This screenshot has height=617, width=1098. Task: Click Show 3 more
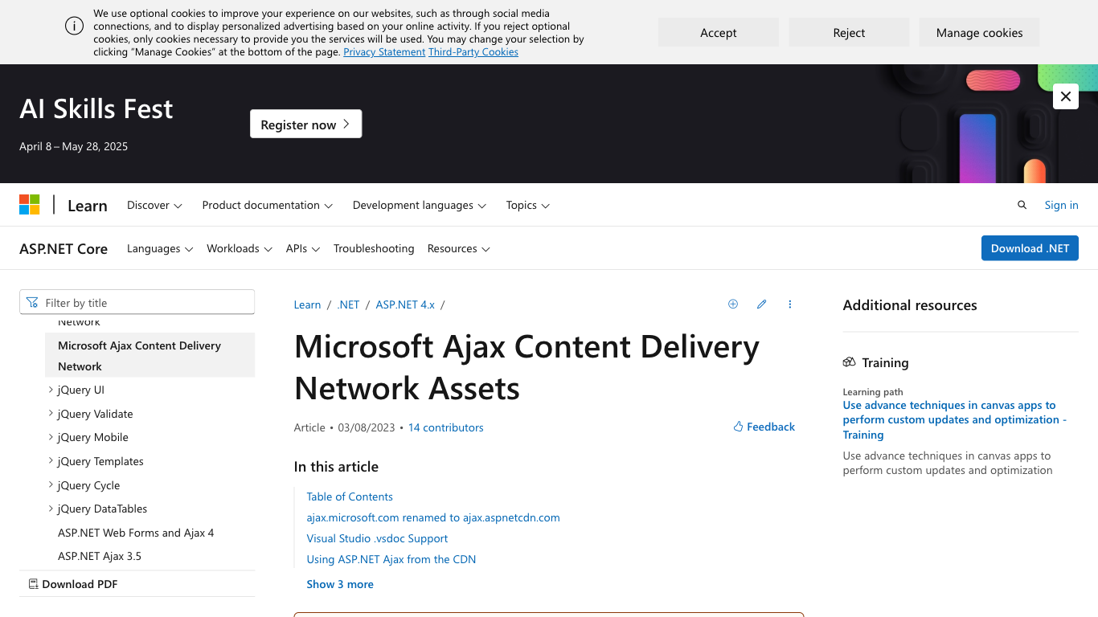[x=340, y=584]
